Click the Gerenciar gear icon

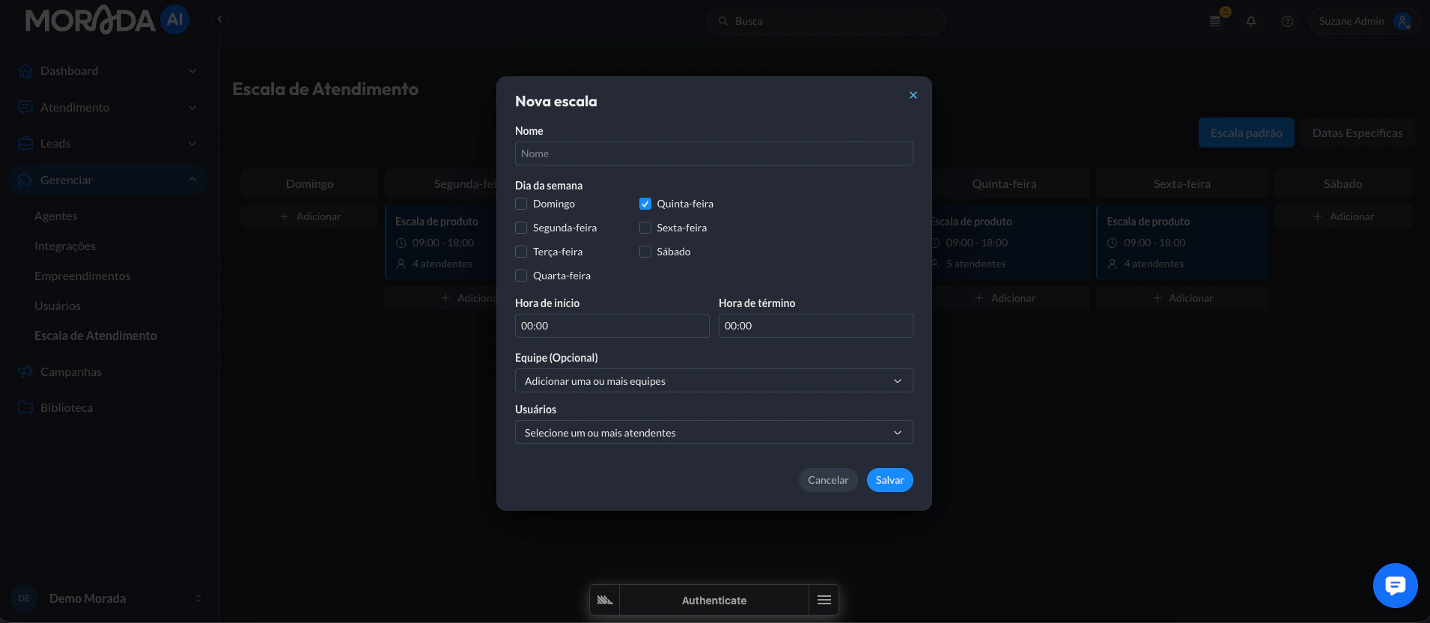(x=25, y=180)
